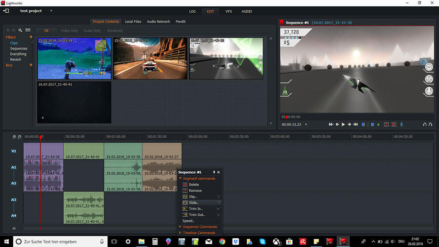Expand the Timeline Commands section

199,233
